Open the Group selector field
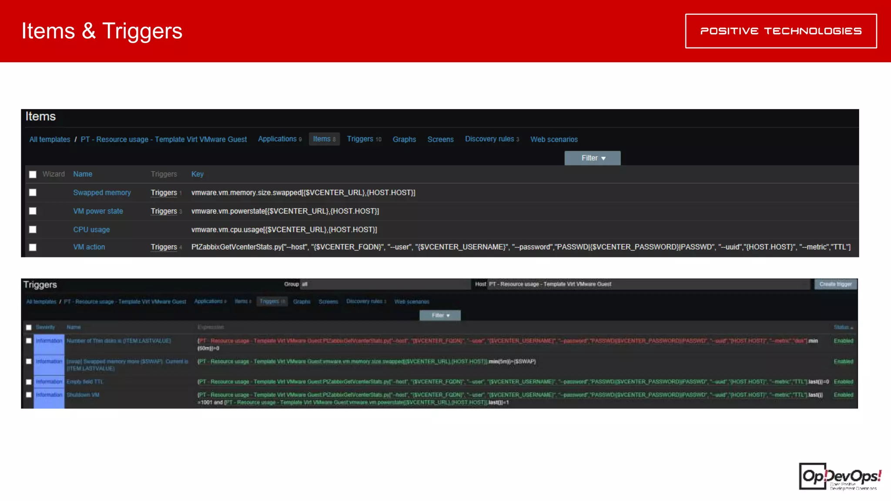 click(385, 284)
